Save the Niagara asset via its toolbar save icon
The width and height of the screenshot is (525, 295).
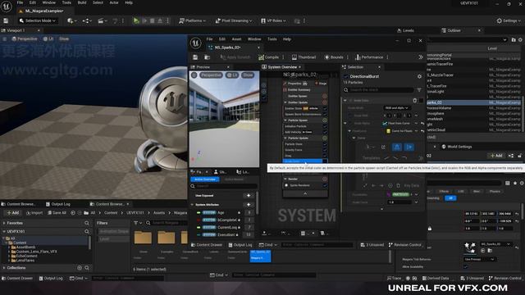(195, 57)
